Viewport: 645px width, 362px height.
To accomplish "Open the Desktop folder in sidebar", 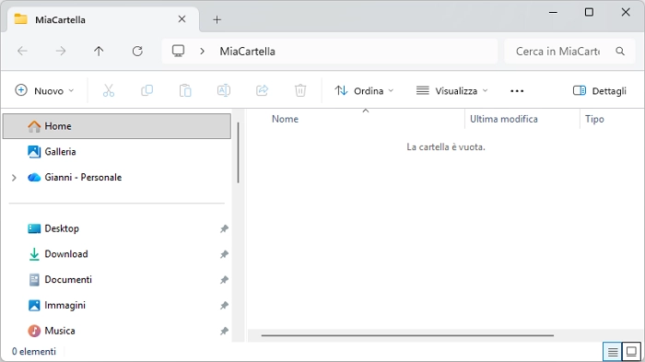I will click(x=117, y=228).
